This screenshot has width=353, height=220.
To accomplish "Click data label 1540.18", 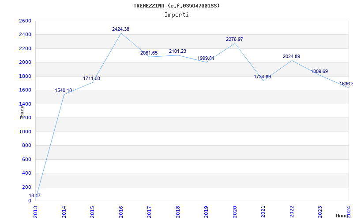I will [x=64, y=91].
